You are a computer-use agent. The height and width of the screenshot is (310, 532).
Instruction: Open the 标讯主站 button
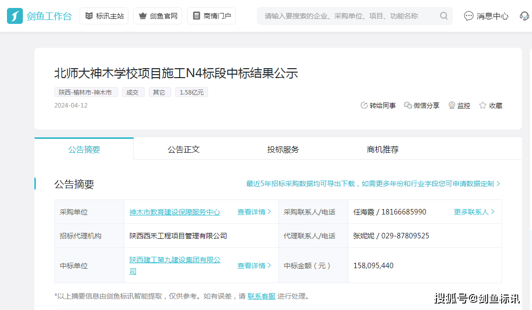pyautogui.click(x=104, y=16)
